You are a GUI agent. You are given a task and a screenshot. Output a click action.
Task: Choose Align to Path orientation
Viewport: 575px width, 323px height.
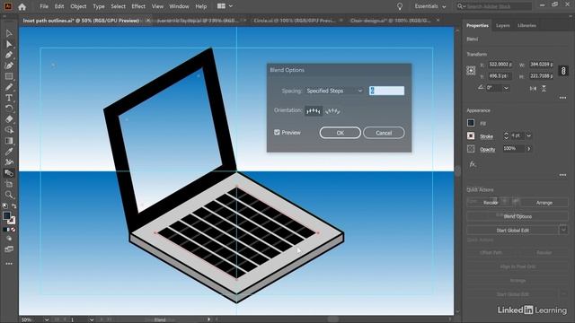[x=332, y=110]
